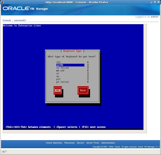Click the keyboard list scrollbar track
This screenshot has height=155, width=161.
tap(88, 72)
